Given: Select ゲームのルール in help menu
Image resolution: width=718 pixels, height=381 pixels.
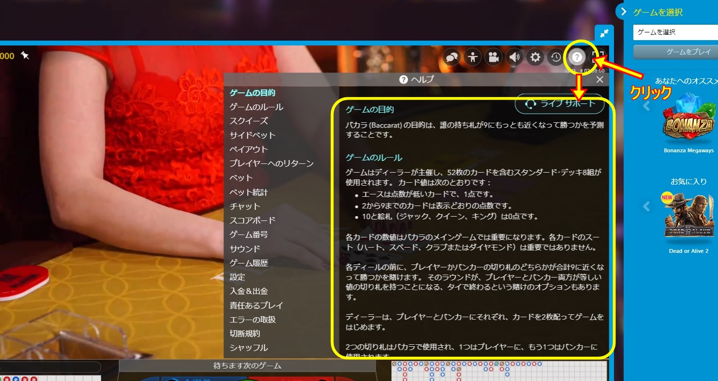Looking at the screenshot, I should point(256,107).
